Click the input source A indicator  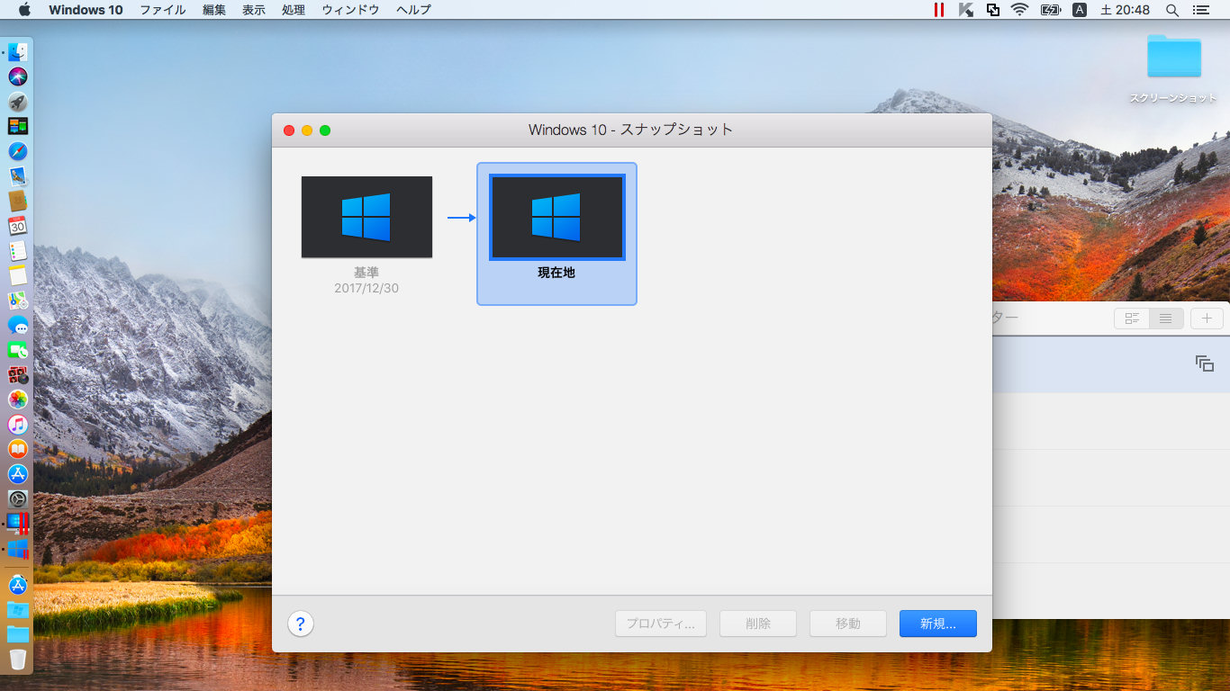[x=1080, y=10]
